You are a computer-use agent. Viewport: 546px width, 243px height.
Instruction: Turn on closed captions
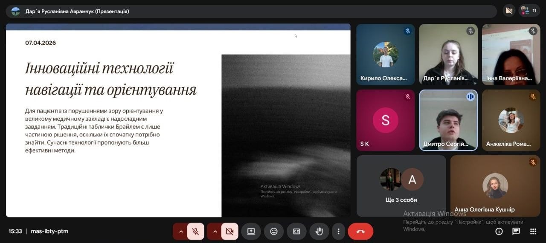click(x=296, y=231)
